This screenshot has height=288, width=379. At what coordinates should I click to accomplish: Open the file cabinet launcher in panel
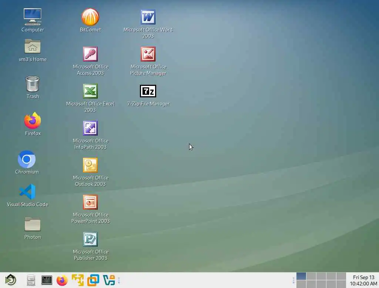(31, 280)
